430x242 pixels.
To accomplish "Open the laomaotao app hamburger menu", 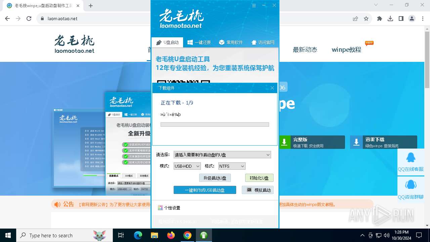I will 254,5.
